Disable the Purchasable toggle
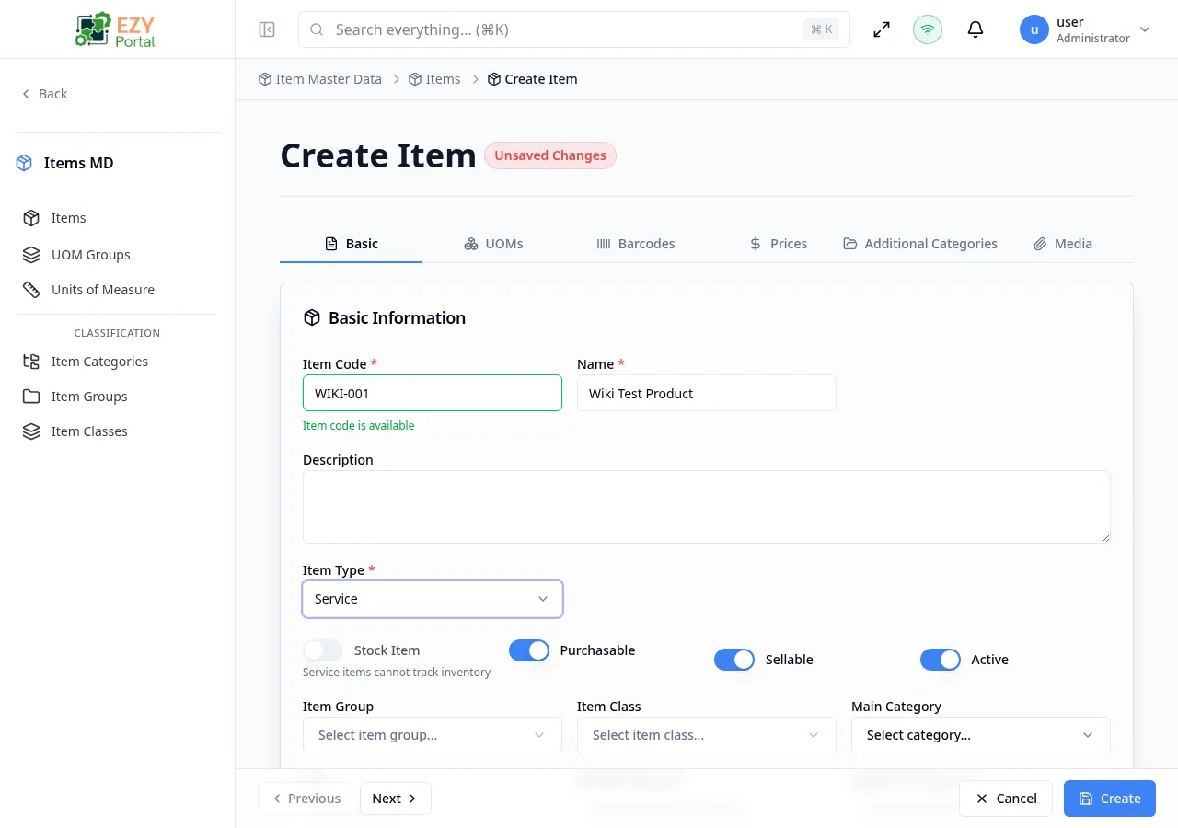1178x828 pixels. (528, 650)
